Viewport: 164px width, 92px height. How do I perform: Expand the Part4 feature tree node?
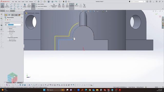(x=24, y=13)
